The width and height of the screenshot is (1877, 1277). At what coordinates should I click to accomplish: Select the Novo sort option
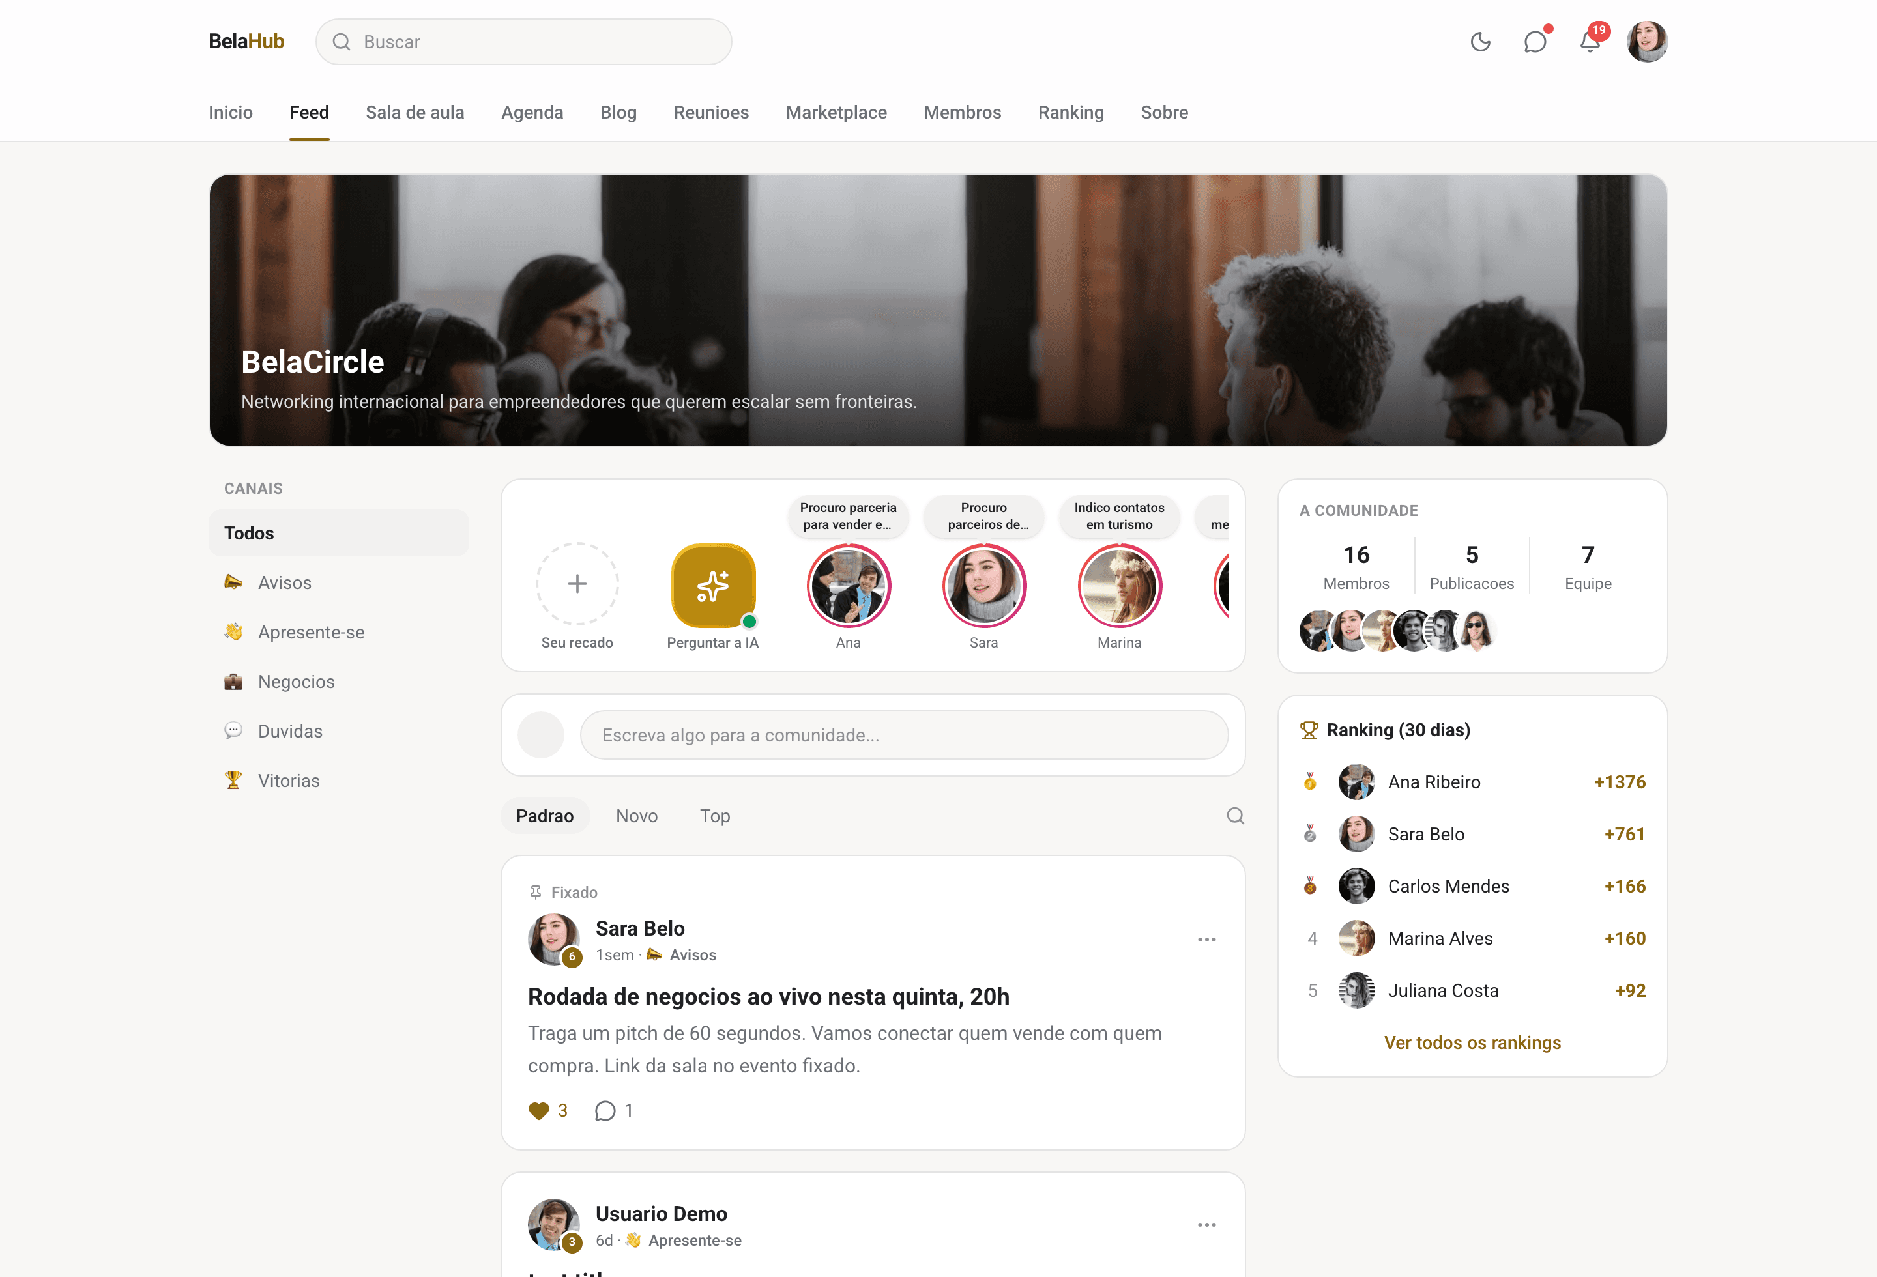point(637,815)
